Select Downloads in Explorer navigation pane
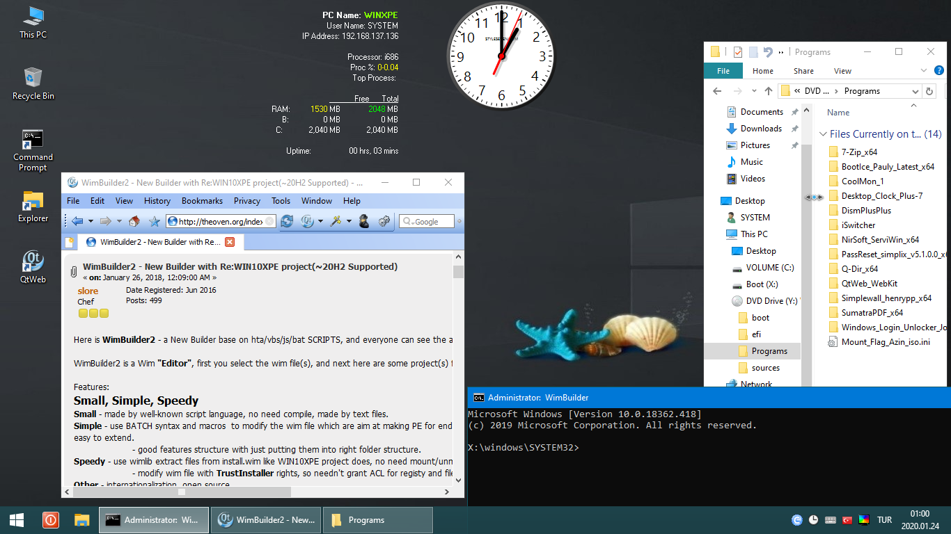The image size is (951, 534). [x=761, y=129]
